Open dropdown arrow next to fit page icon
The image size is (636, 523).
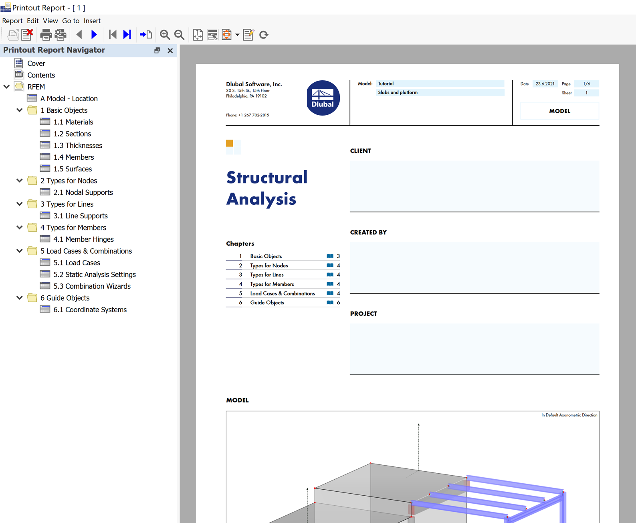[237, 35]
